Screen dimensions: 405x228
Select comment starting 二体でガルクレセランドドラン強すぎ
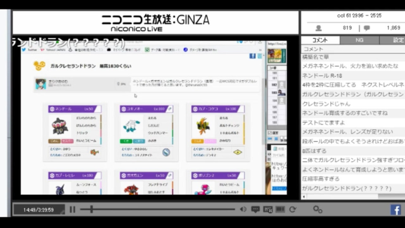pos(353,160)
